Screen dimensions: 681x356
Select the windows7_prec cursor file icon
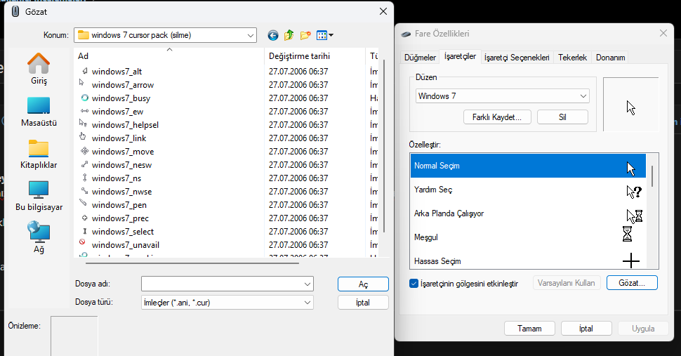coord(84,218)
